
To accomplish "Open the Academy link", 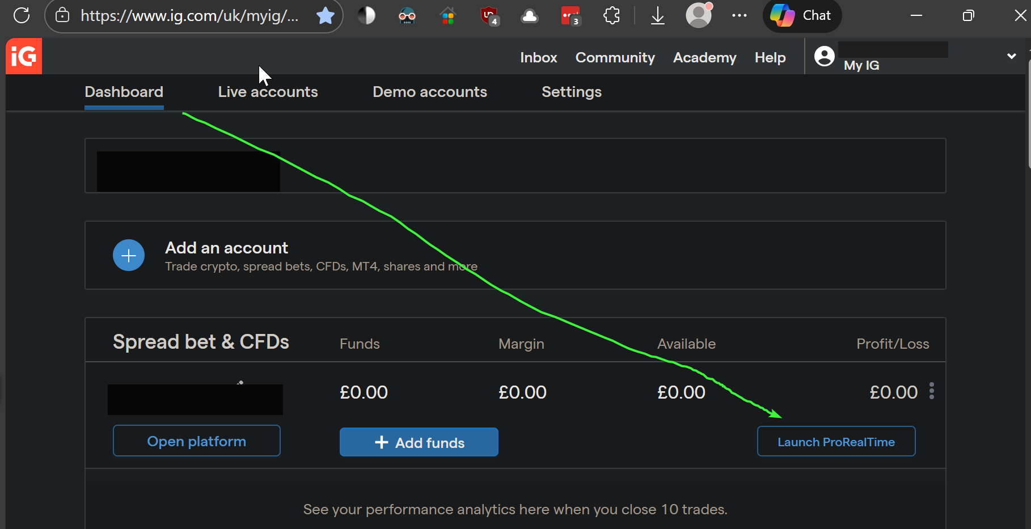I will coord(705,57).
